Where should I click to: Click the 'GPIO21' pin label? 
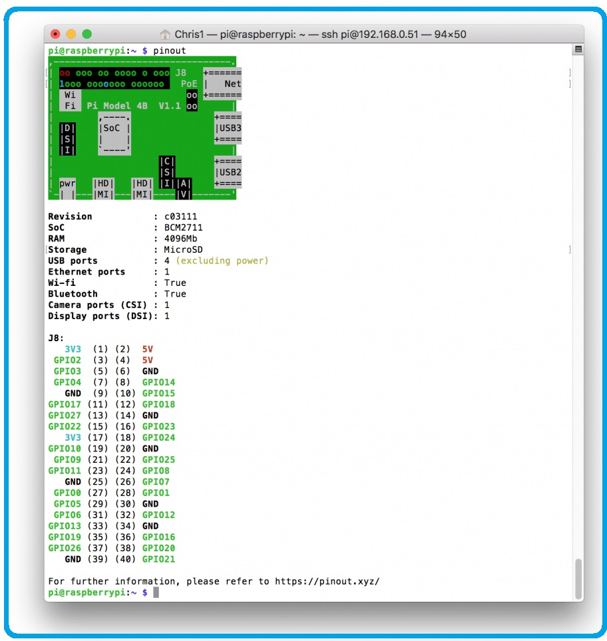[x=158, y=559]
